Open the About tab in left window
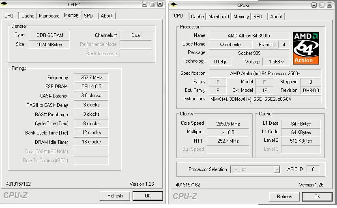 click(107, 16)
